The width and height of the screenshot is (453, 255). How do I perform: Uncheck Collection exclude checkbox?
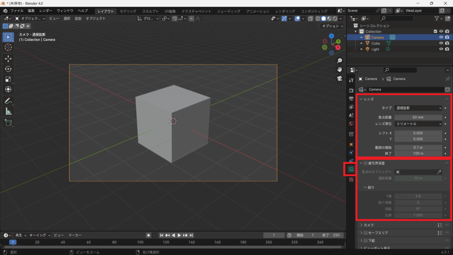(x=435, y=31)
